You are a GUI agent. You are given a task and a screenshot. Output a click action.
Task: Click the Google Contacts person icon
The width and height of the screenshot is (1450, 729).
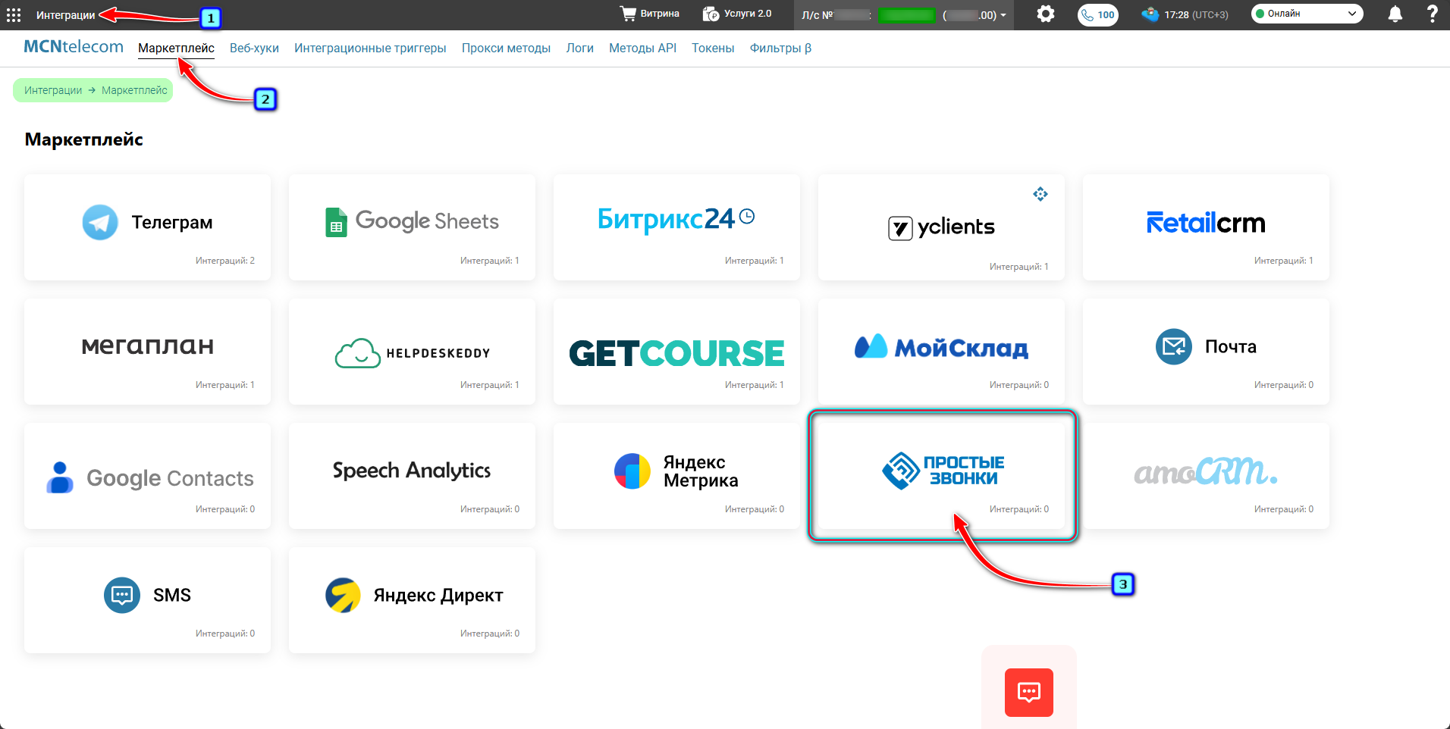click(x=60, y=477)
